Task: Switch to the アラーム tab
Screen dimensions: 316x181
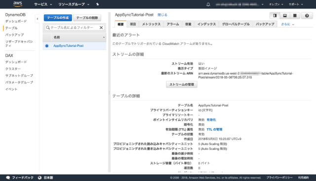Action: [173, 24]
